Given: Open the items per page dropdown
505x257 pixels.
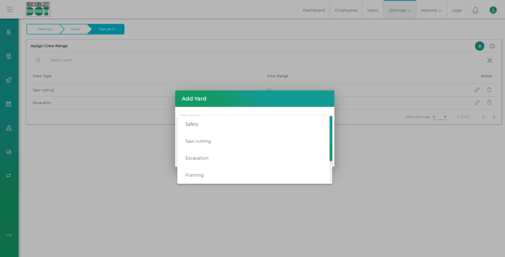Looking at the screenshot, I should coord(440,117).
